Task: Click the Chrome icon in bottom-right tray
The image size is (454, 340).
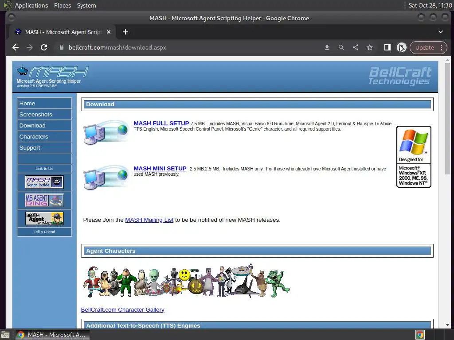Action: tap(420, 335)
